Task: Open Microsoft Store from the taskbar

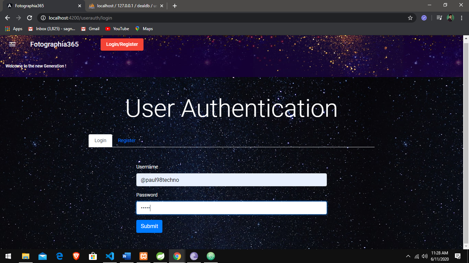Action: pyautogui.click(x=93, y=256)
